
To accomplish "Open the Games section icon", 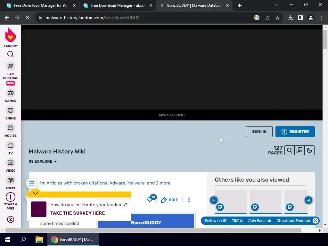I will coord(11,93).
